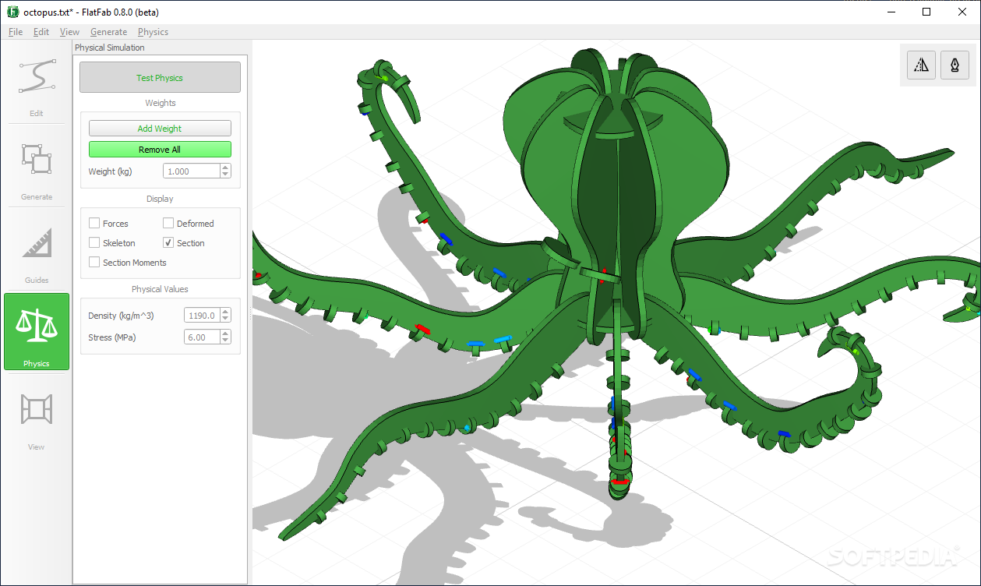Open the View menu

coord(69,32)
